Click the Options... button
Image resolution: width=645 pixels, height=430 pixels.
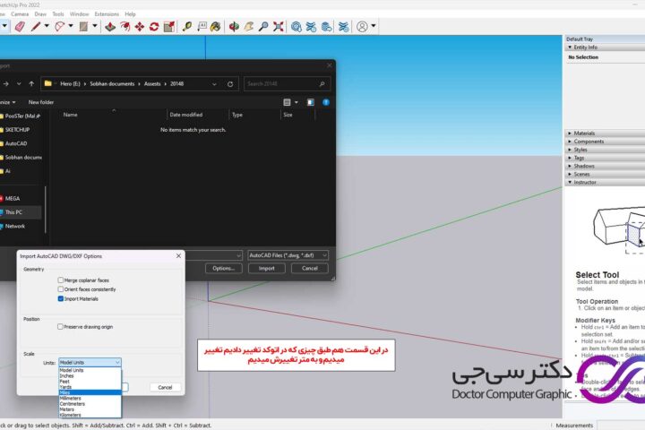coord(224,268)
